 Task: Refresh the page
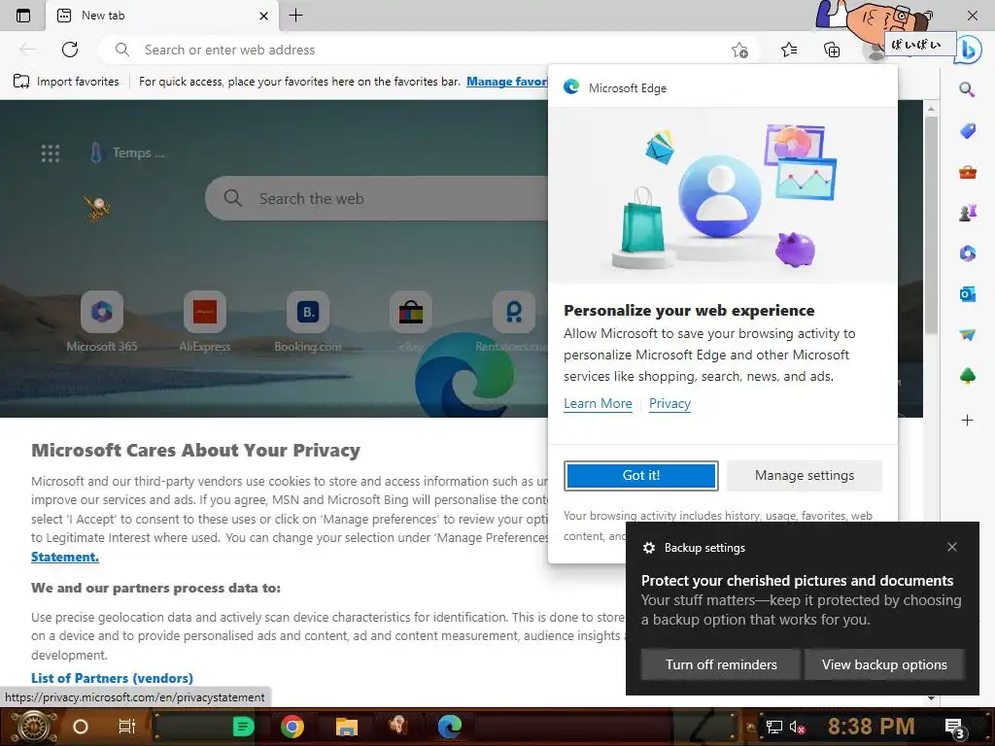click(70, 50)
